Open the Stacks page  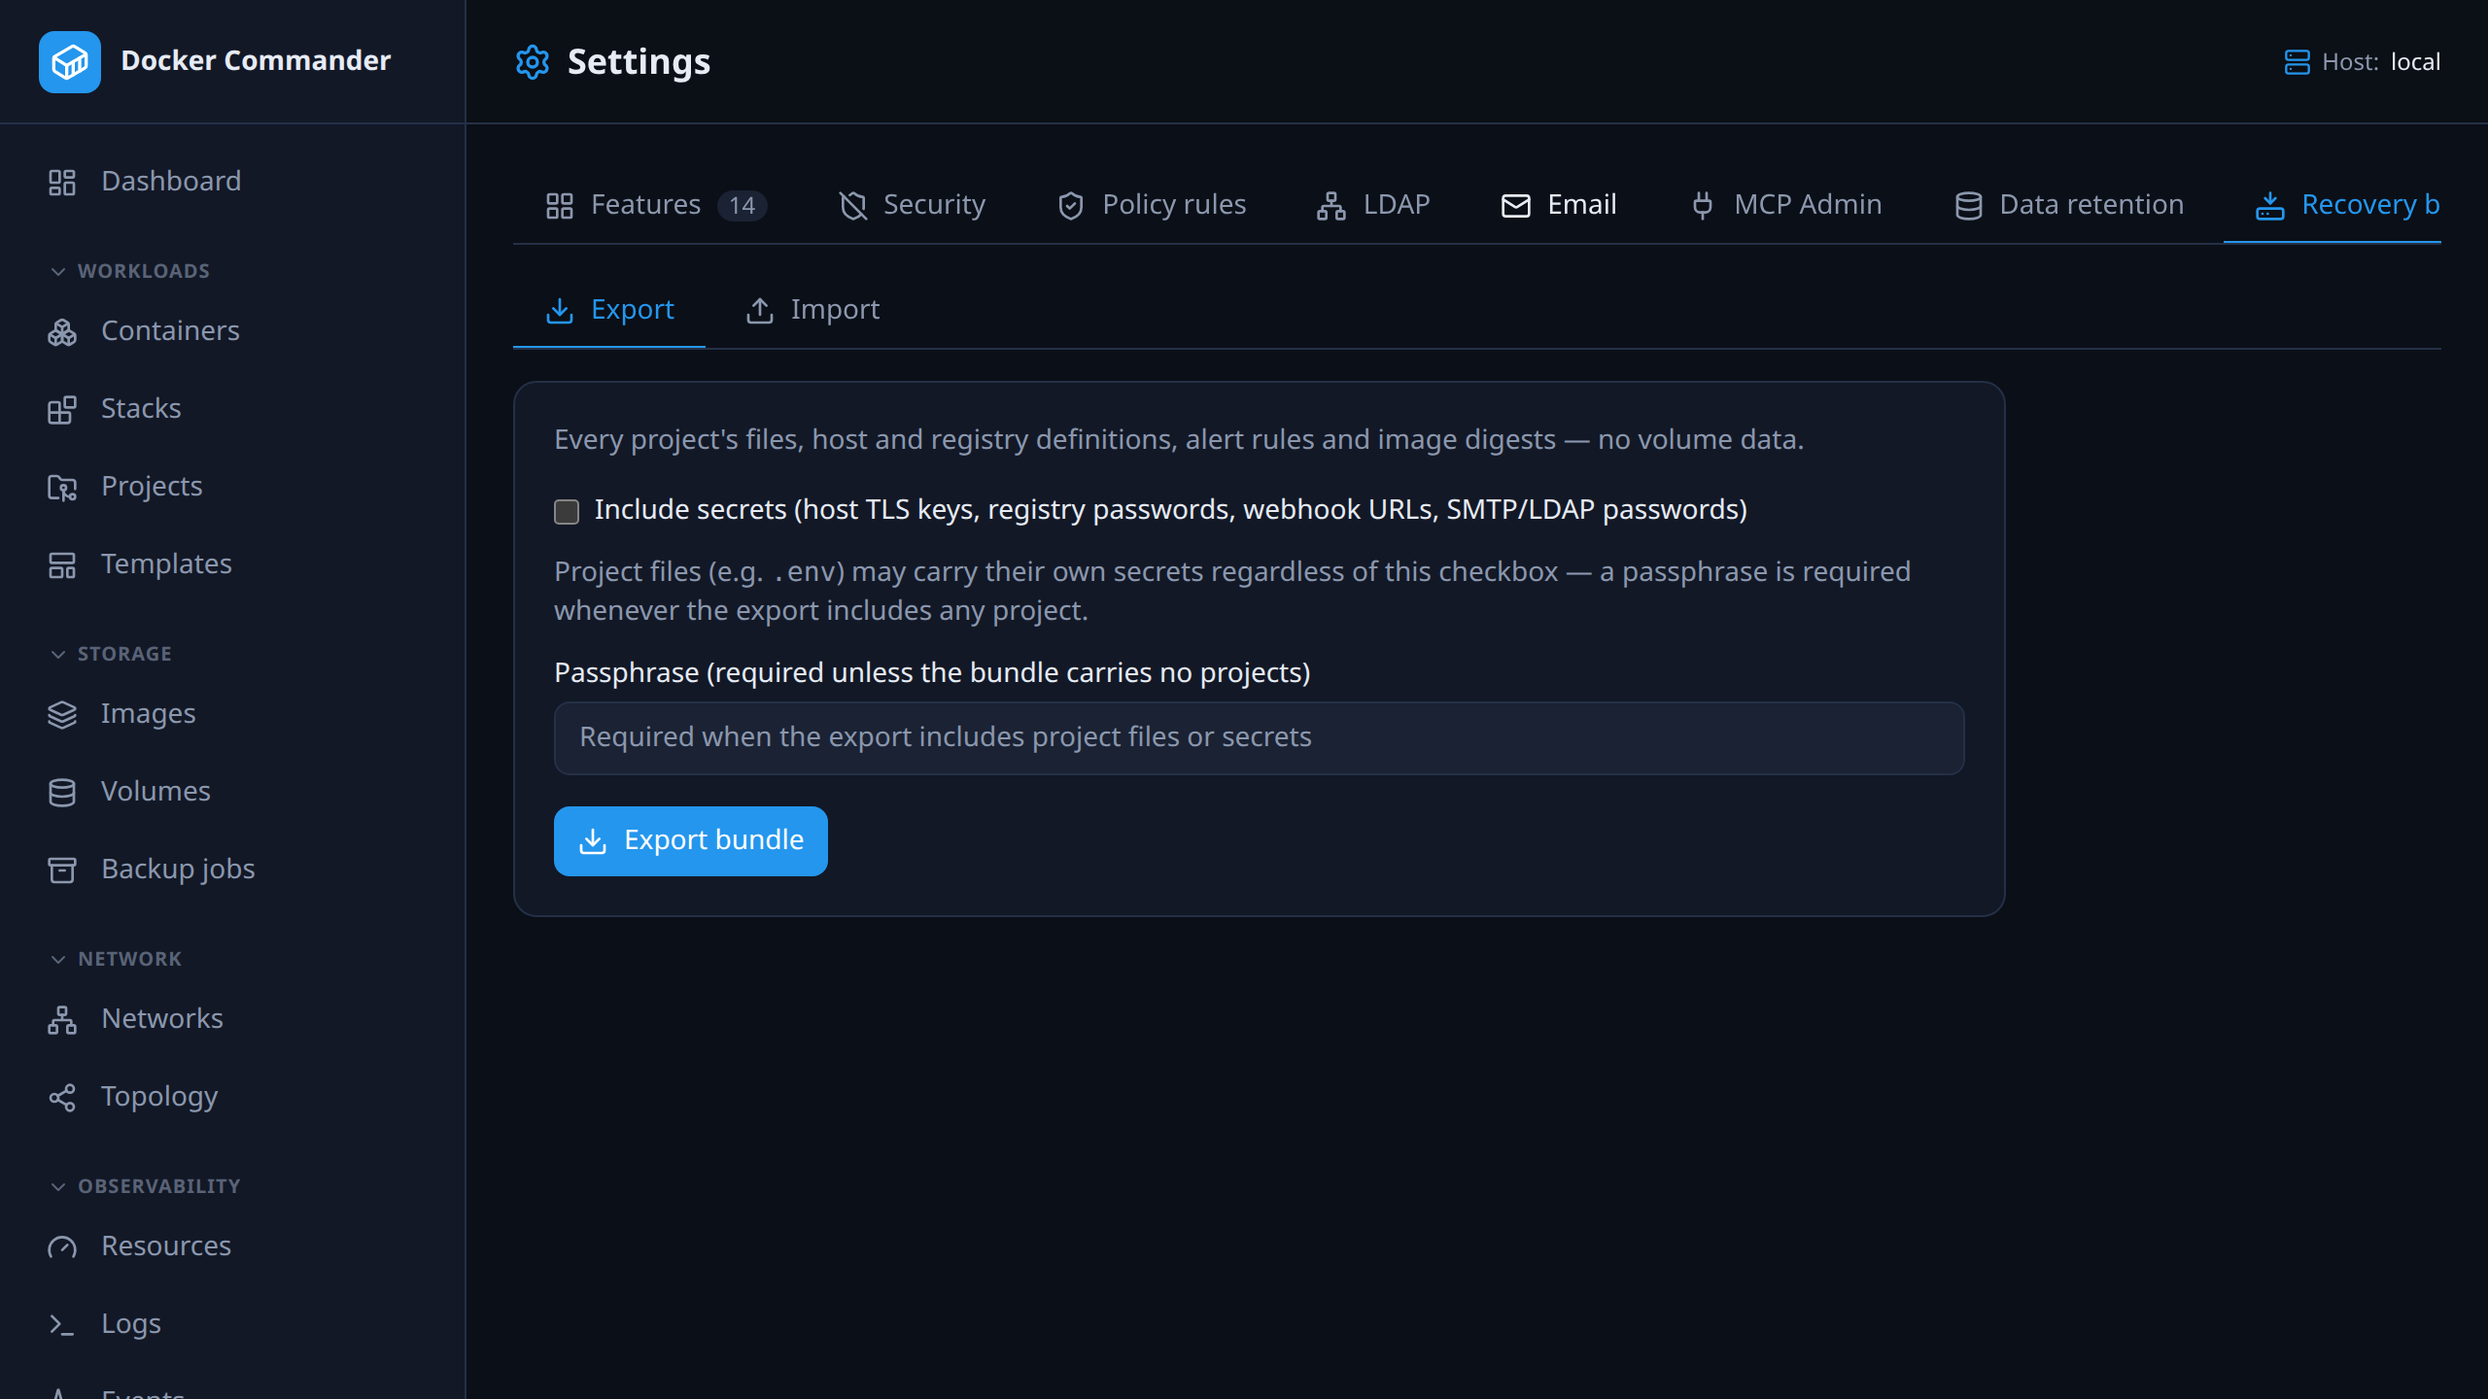233,409
